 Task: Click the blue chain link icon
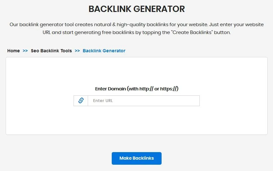pos(81,100)
